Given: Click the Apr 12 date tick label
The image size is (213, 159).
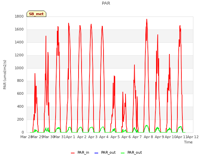Looking at the screenshot, I should [x=193, y=137].
